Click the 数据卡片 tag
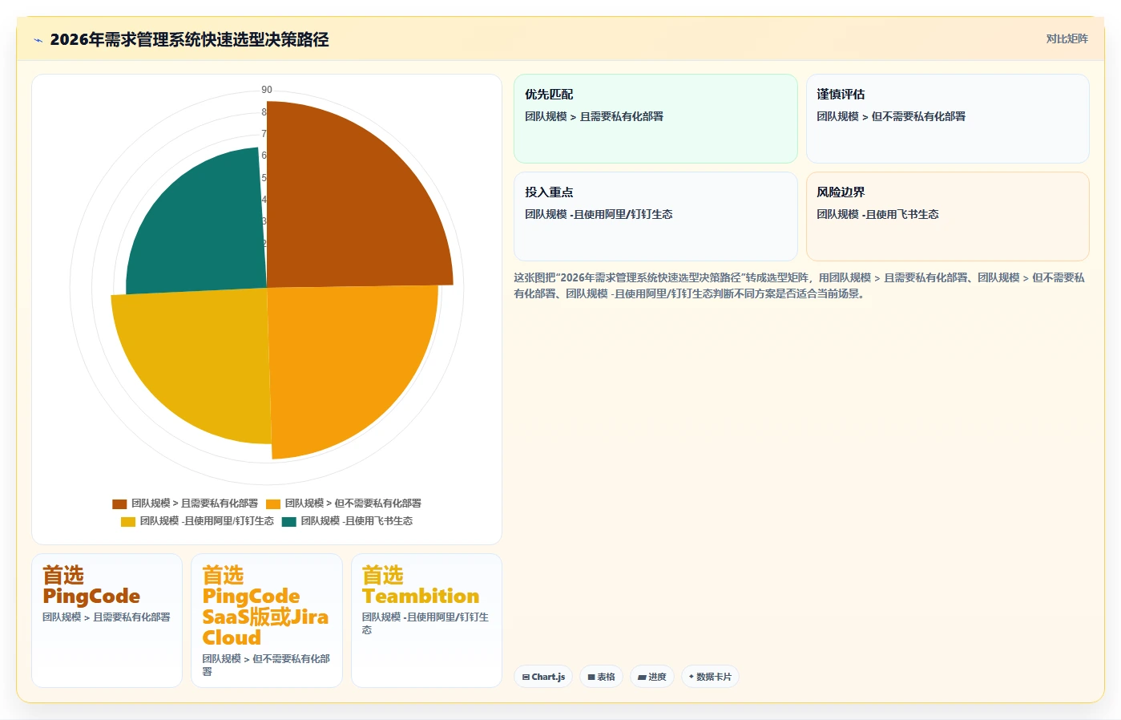Viewport: 1121px width, 720px height. (x=710, y=677)
